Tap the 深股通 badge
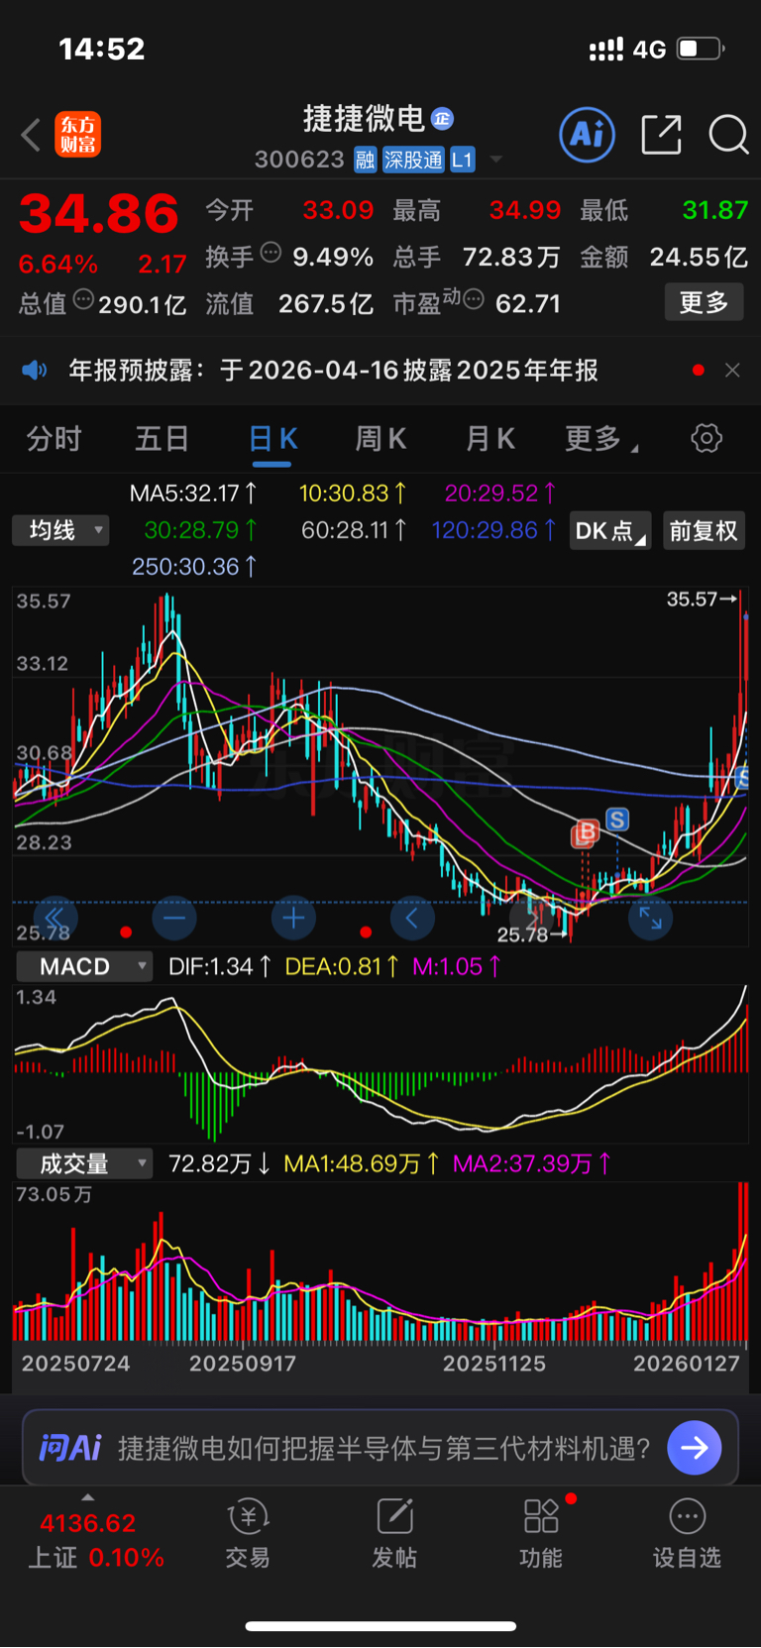This screenshot has height=1648, width=761. tap(413, 160)
